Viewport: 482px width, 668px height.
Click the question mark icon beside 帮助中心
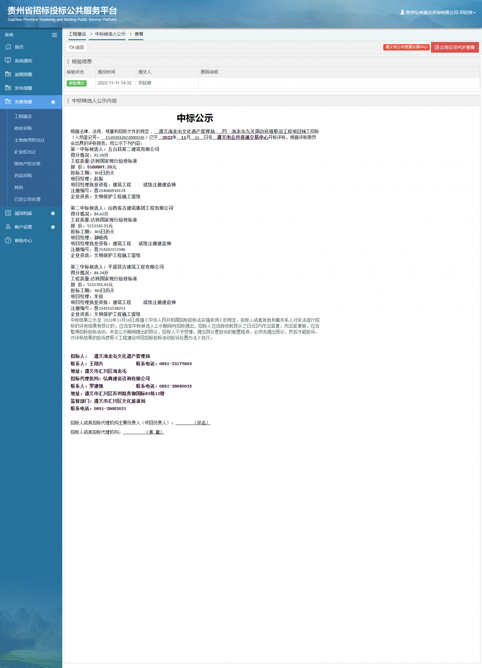coord(8,240)
